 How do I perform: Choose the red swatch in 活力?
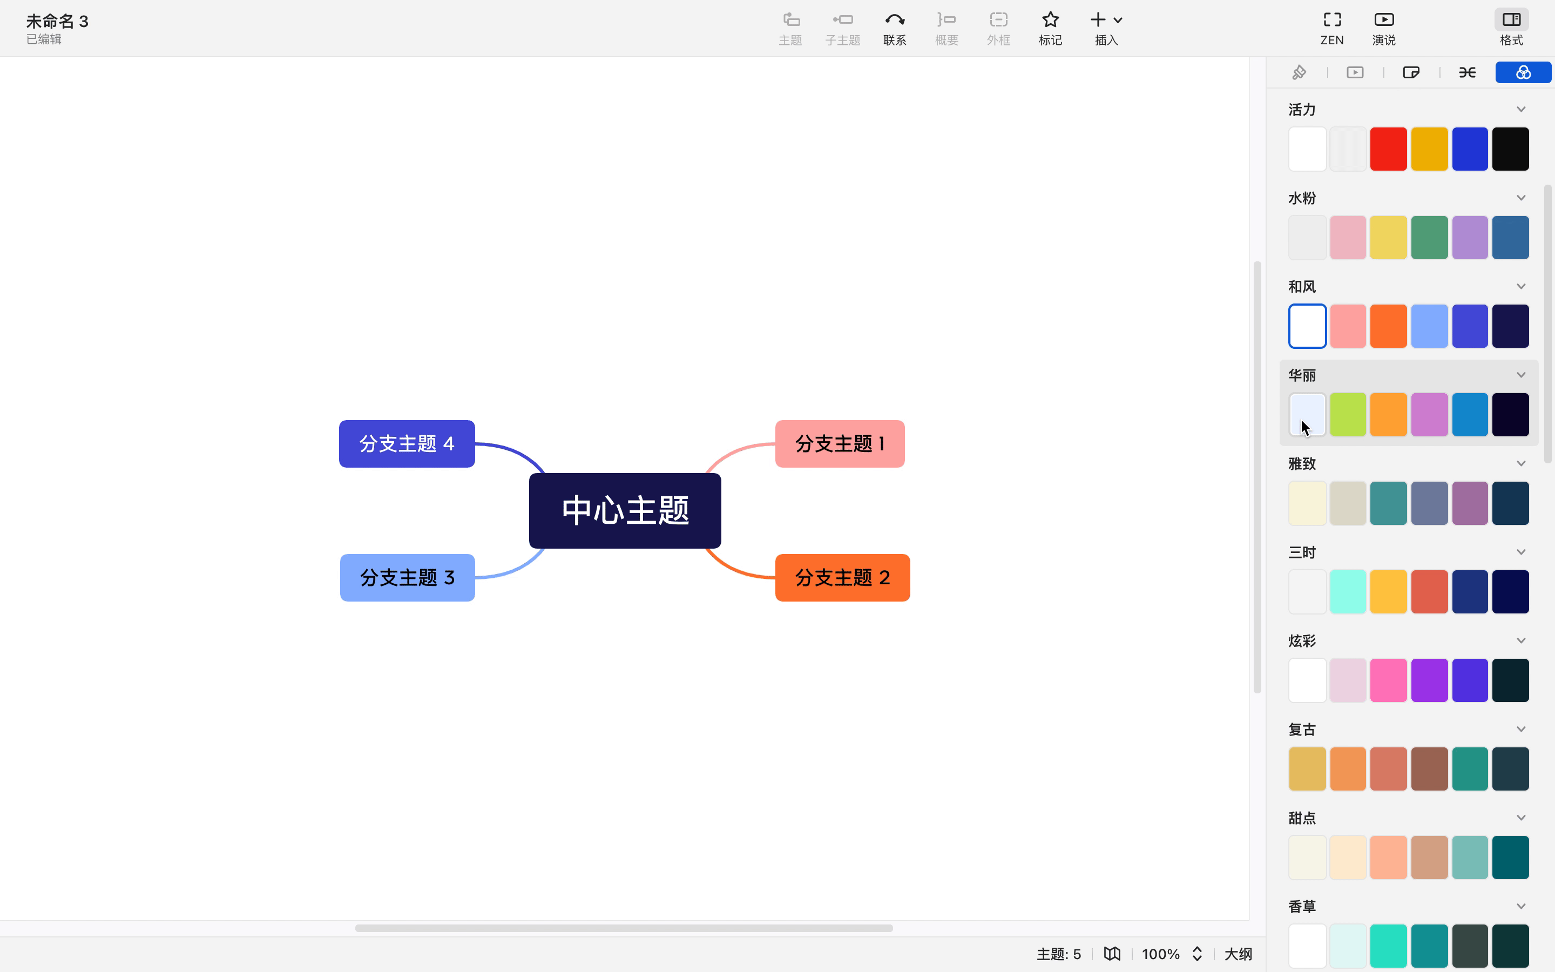click(1388, 149)
